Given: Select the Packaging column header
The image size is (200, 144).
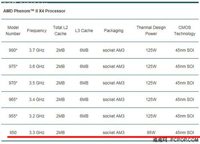Looking at the screenshot, I should point(114,31).
